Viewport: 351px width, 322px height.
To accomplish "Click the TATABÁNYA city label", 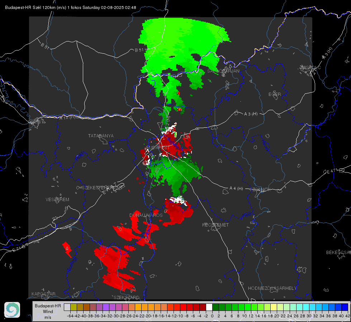I will (x=101, y=136).
